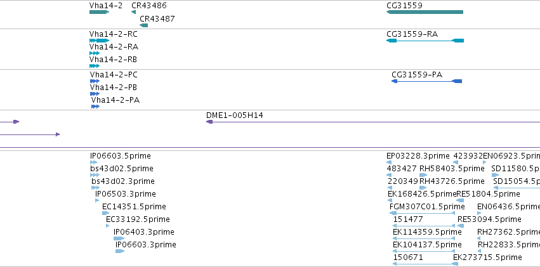Open the Vha14-2-RA transcript label
540x267 pixels.
coord(114,47)
